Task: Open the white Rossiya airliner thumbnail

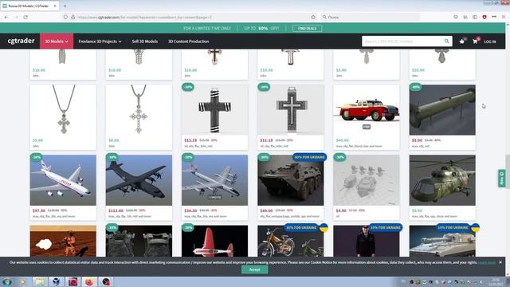Action: (63, 180)
